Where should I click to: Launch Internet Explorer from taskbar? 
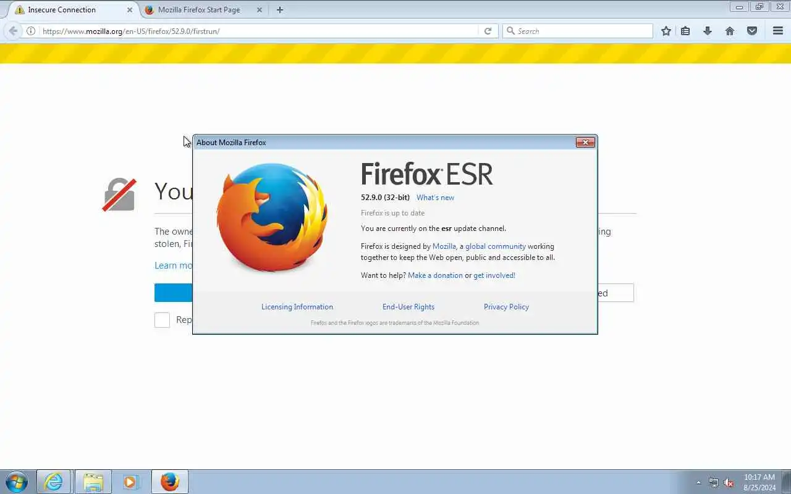(x=54, y=482)
